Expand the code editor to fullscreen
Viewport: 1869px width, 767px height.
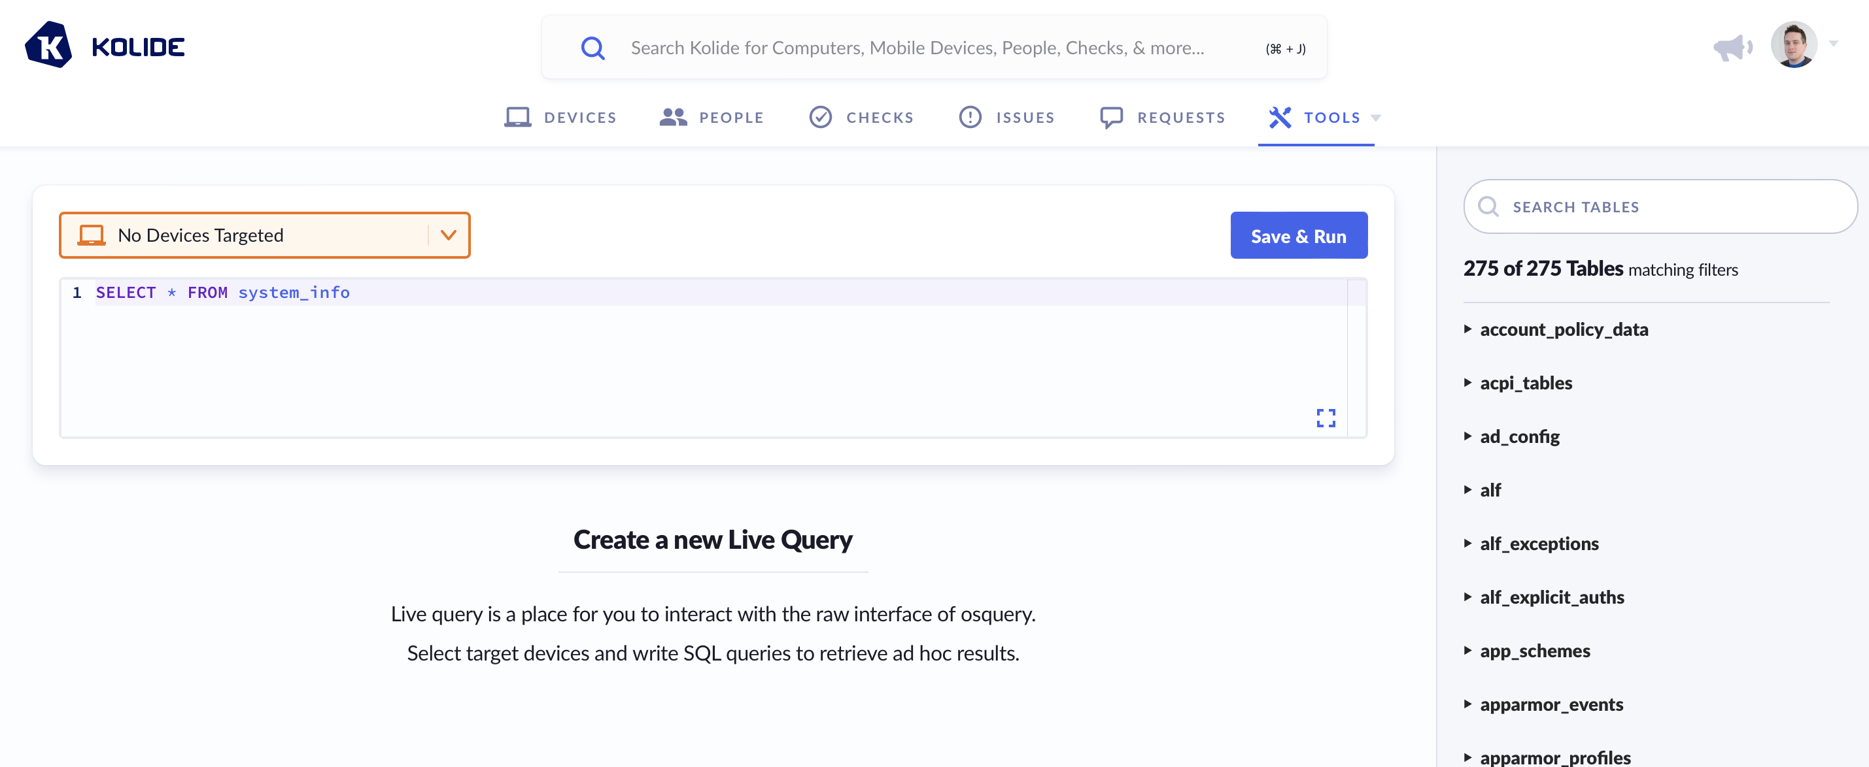coord(1325,417)
